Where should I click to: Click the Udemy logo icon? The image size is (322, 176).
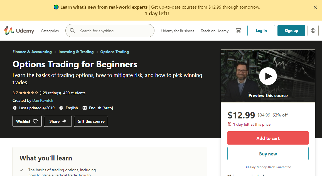click(9, 31)
